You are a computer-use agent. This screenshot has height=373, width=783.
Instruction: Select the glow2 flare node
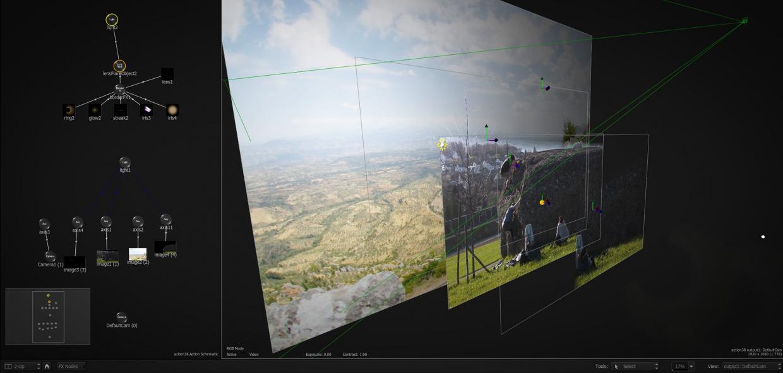pos(95,110)
